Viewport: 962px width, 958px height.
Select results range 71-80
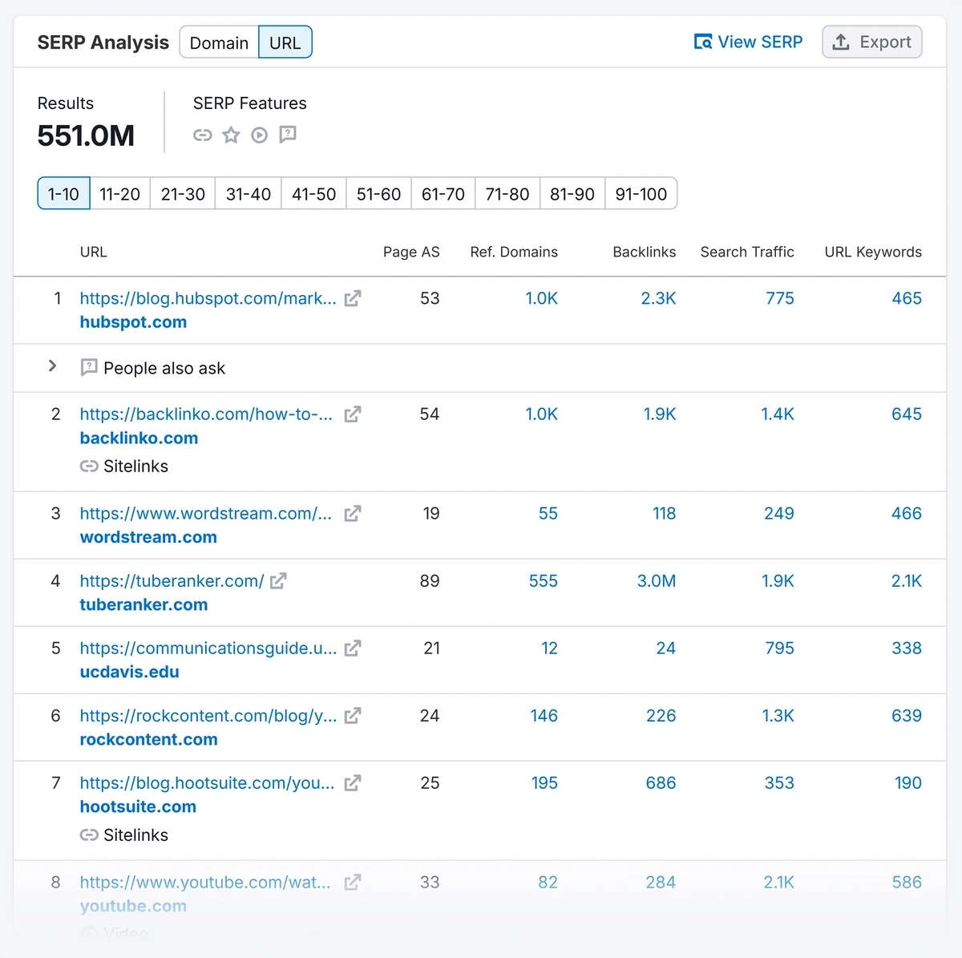[507, 194]
